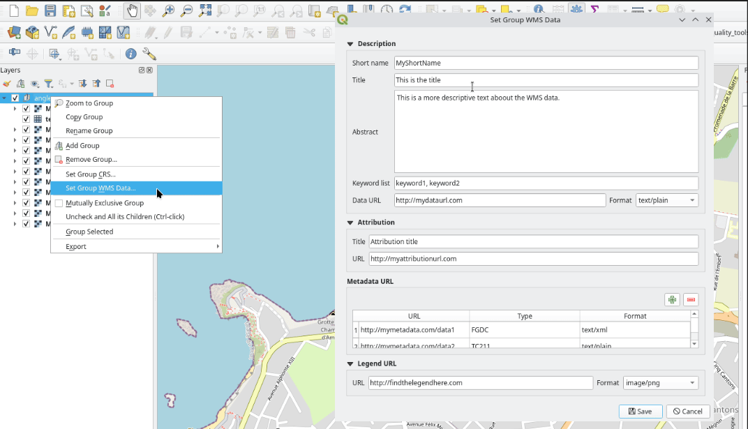Click the wrench settings icon in toolbar

coord(149,54)
